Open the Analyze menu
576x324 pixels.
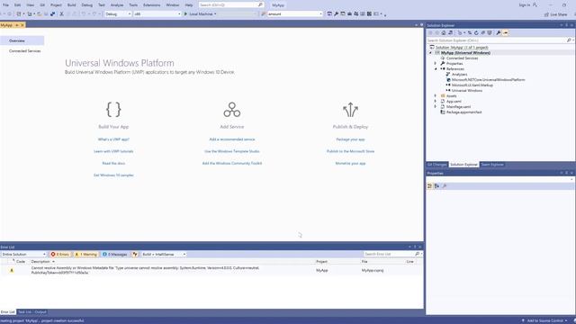(117, 5)
